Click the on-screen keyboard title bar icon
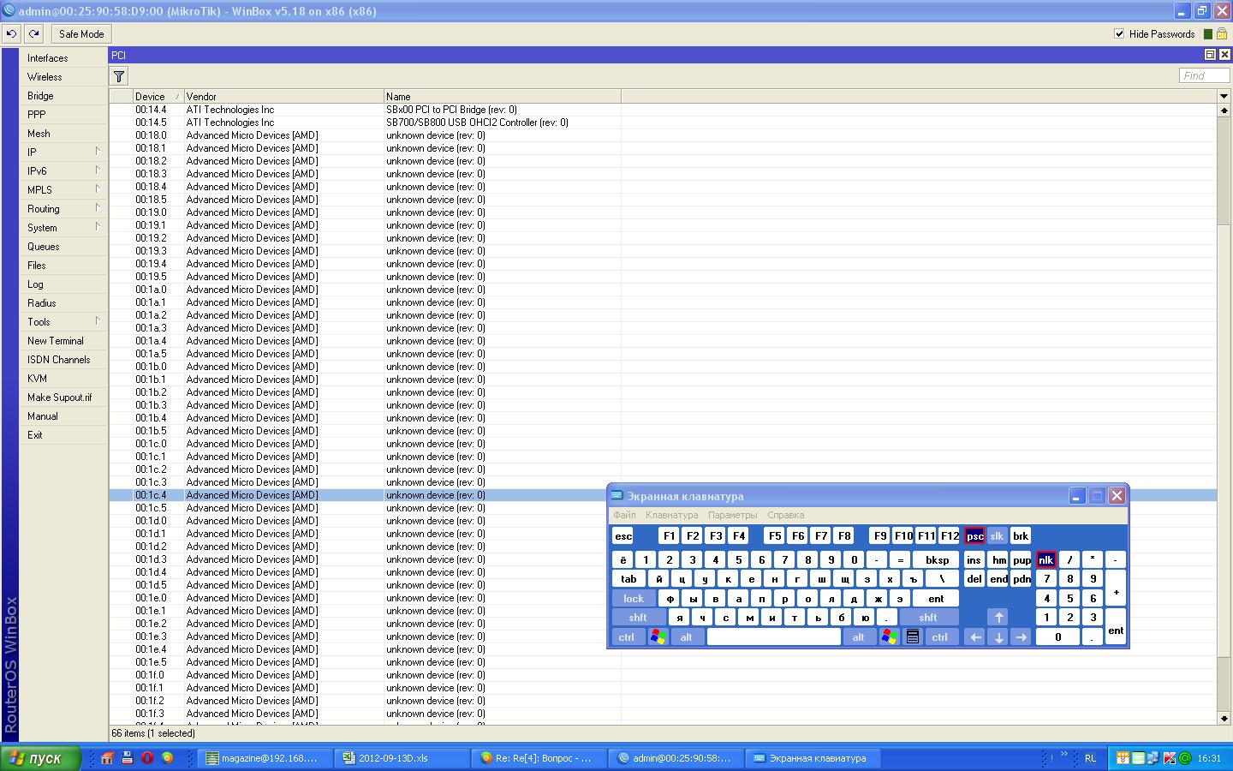 (x=616, y=496)
